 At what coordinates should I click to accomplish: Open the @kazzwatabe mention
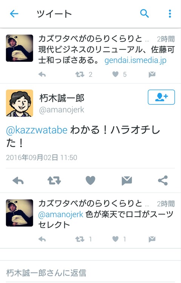click(x=37, y=130)
